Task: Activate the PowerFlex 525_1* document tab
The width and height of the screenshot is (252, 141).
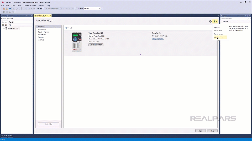Action: 40,16
